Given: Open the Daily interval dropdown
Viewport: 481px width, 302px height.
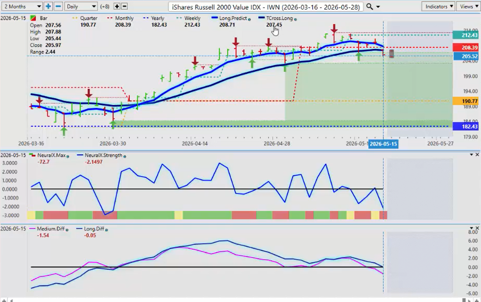Looking at the screenshot, I should (x=81, y=7).
